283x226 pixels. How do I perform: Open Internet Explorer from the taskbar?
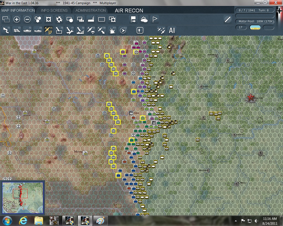point(23,221)
